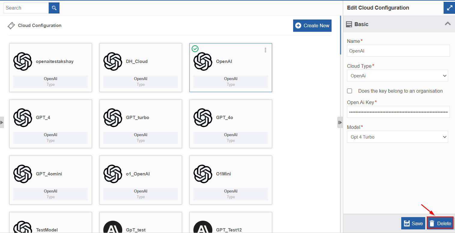This screenshot has height=233, width=455.
Task: Click the O1Mini card logo
Action: coord(203,174)
